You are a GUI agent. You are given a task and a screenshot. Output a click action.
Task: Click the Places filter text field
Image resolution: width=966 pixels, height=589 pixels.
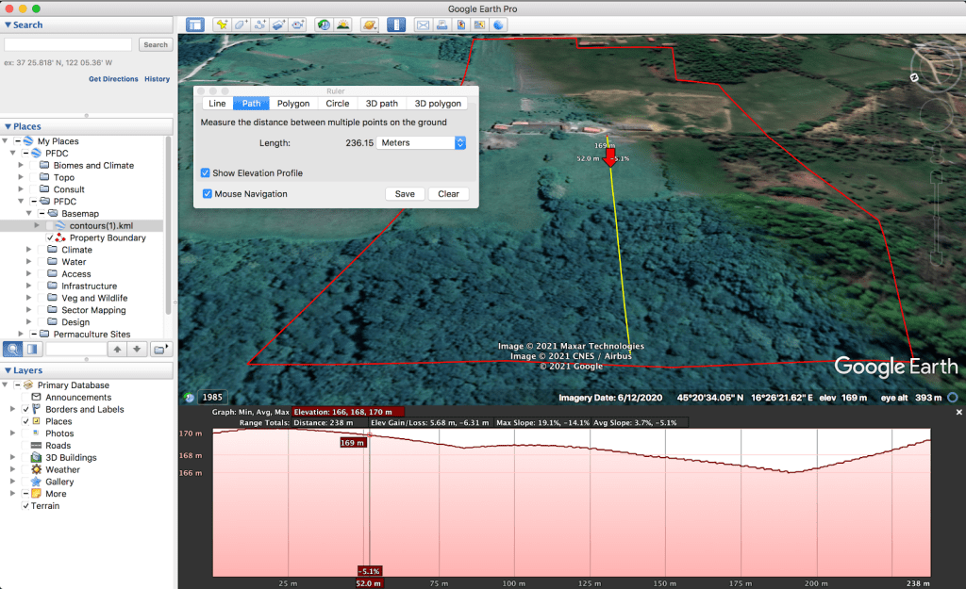pyautogui.click(x=75, y=349)
